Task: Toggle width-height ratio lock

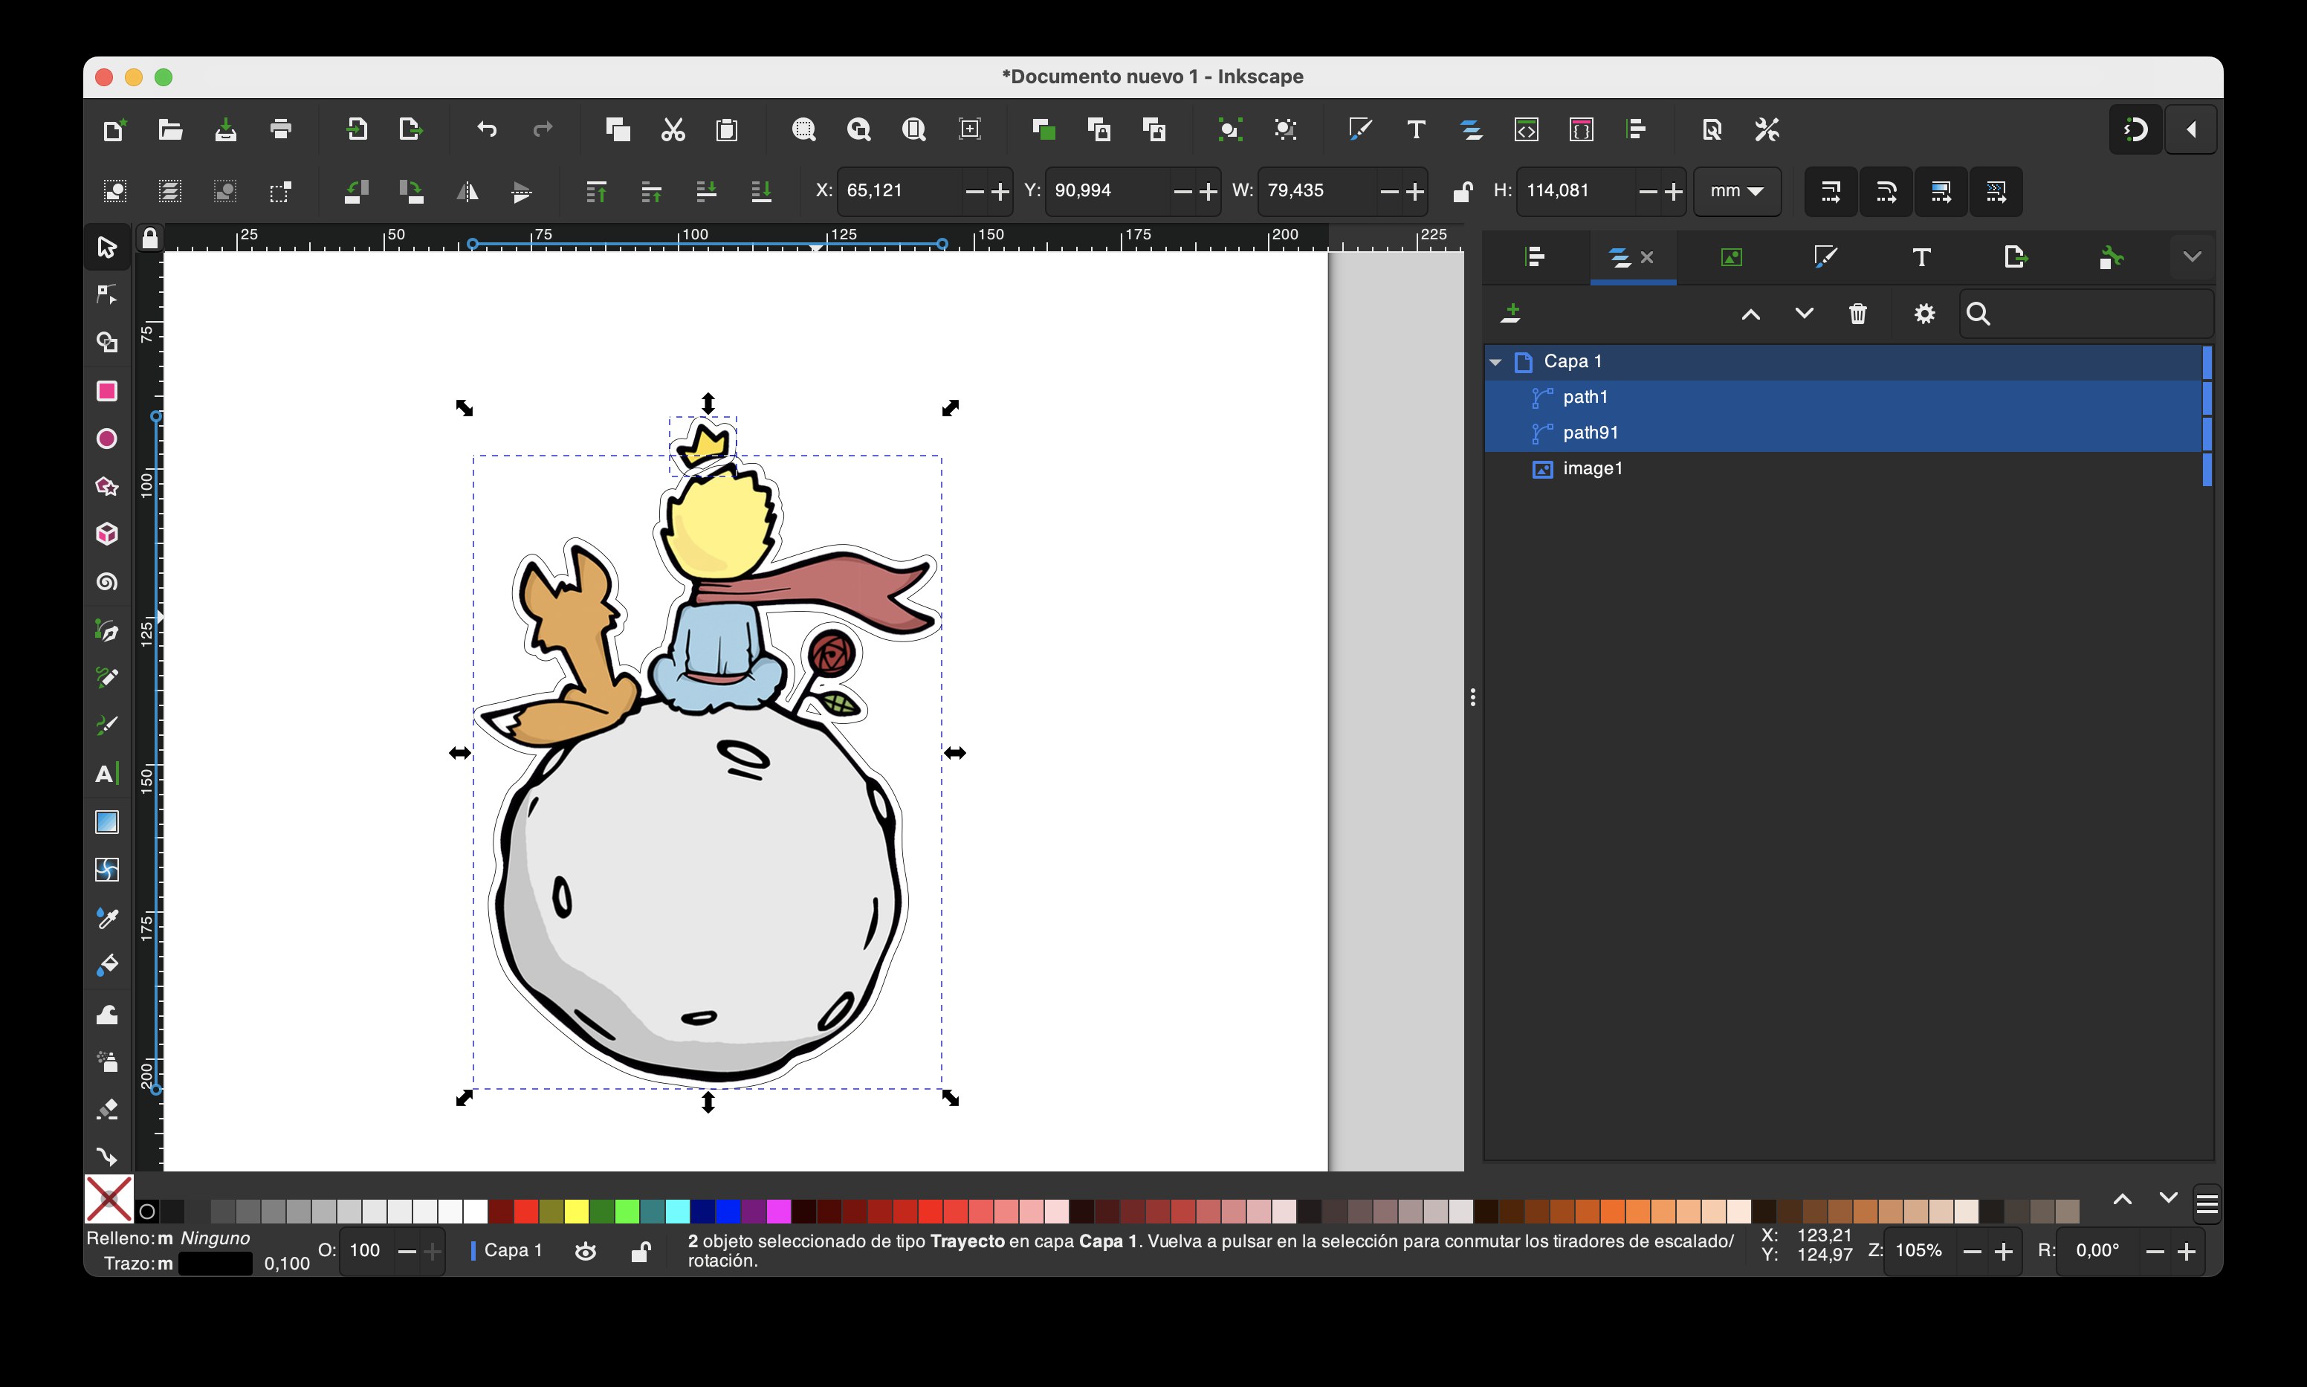Action: tap(1463, 192)
